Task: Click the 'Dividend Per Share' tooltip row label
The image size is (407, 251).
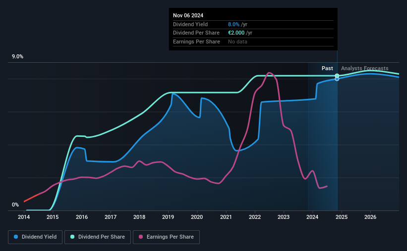Action: click(x=196, y=33)
